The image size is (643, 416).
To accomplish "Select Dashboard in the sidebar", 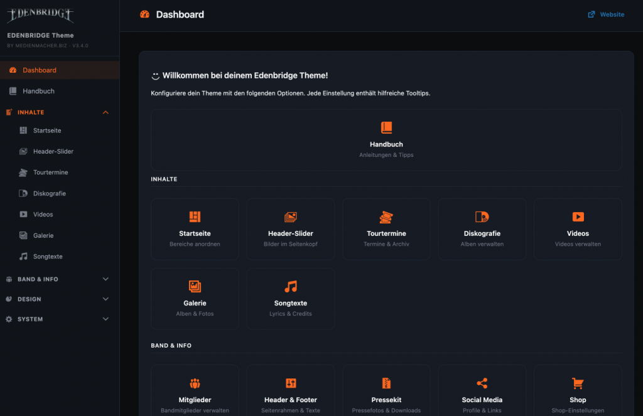I will (40, 70).
